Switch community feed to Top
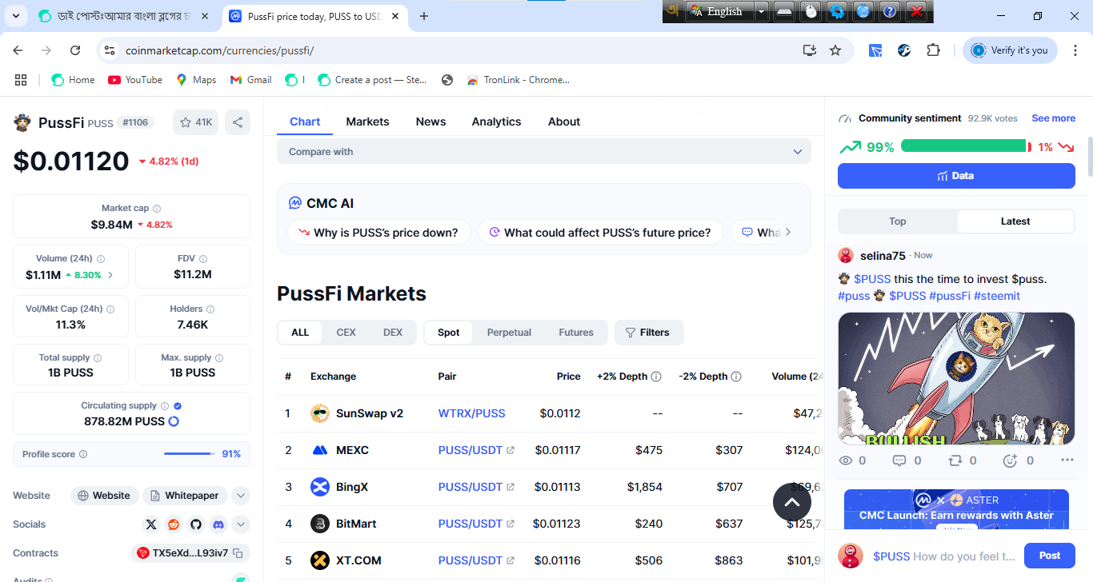Viewport: 1093px width, 582px height. (898, 221)
